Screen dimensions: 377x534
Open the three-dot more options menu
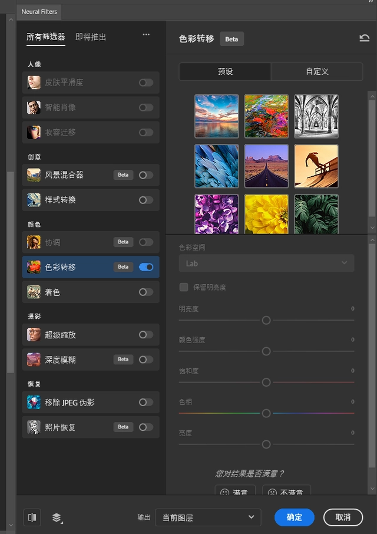point(146,35)
